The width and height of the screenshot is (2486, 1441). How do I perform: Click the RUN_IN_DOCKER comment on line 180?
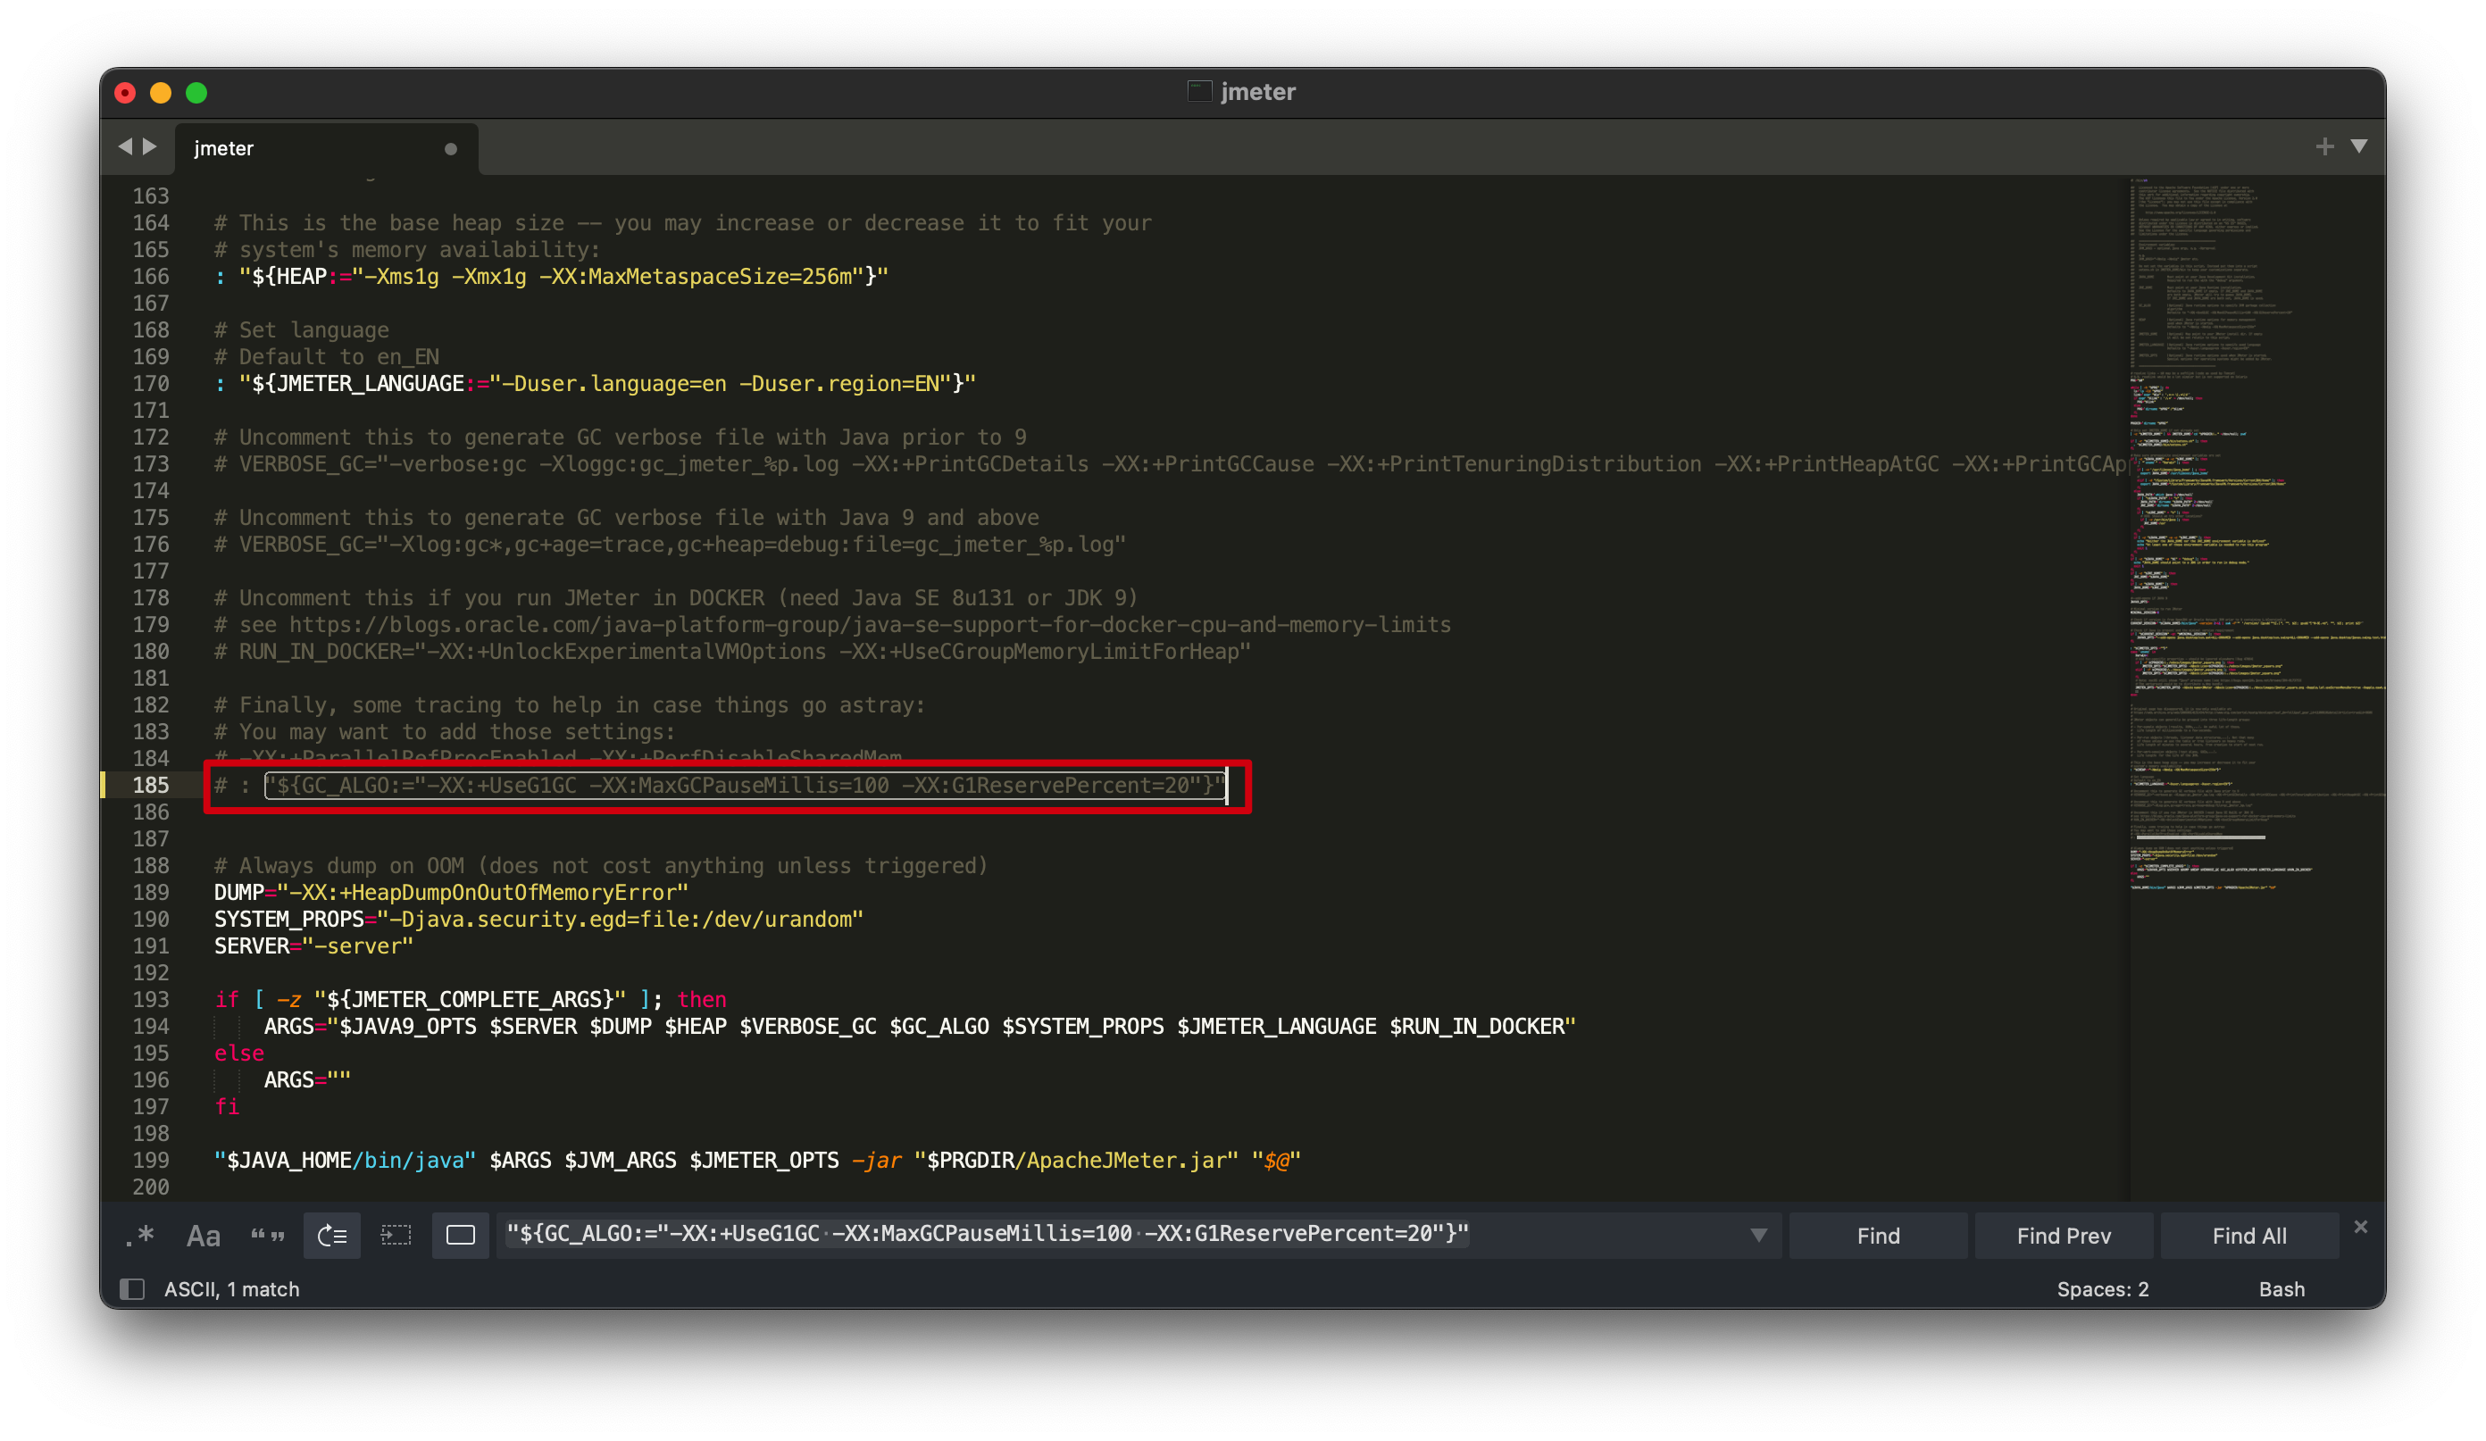[732, 652]
